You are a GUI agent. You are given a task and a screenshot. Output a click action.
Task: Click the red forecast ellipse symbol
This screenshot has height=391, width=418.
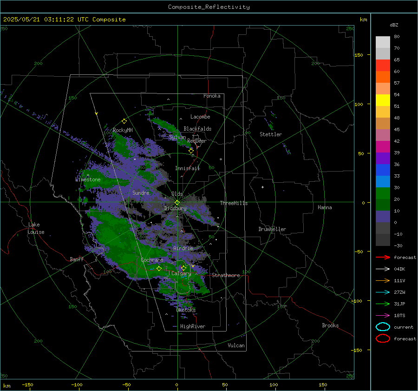tap(383, 338)
